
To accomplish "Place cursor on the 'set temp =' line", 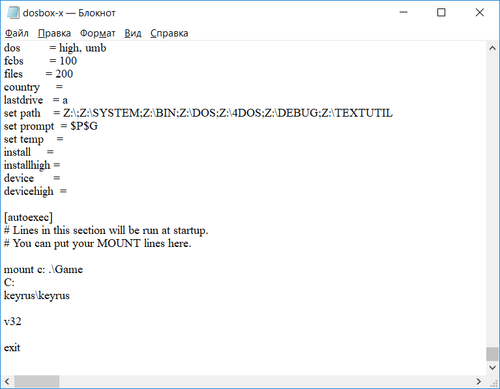I will click(x=33, y=139).
